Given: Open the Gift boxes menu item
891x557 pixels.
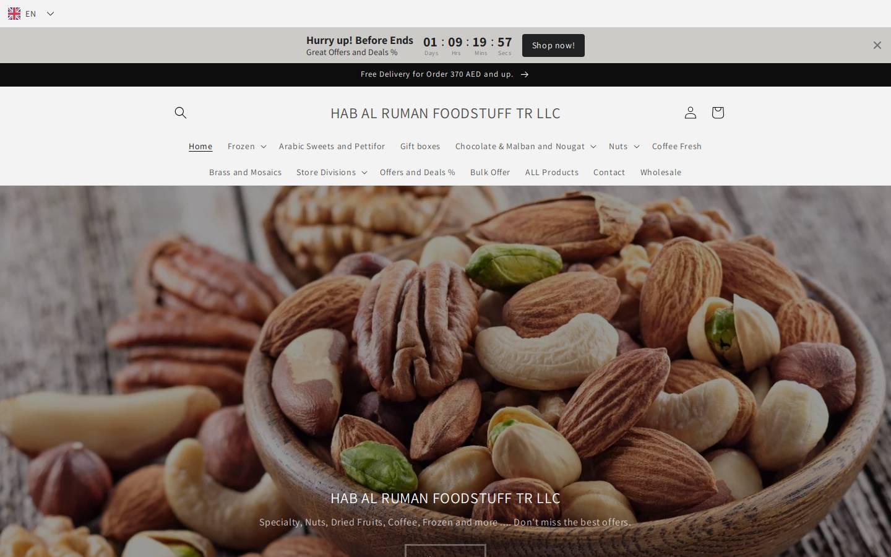Looking at the screenshot, I should pos(420,146).
